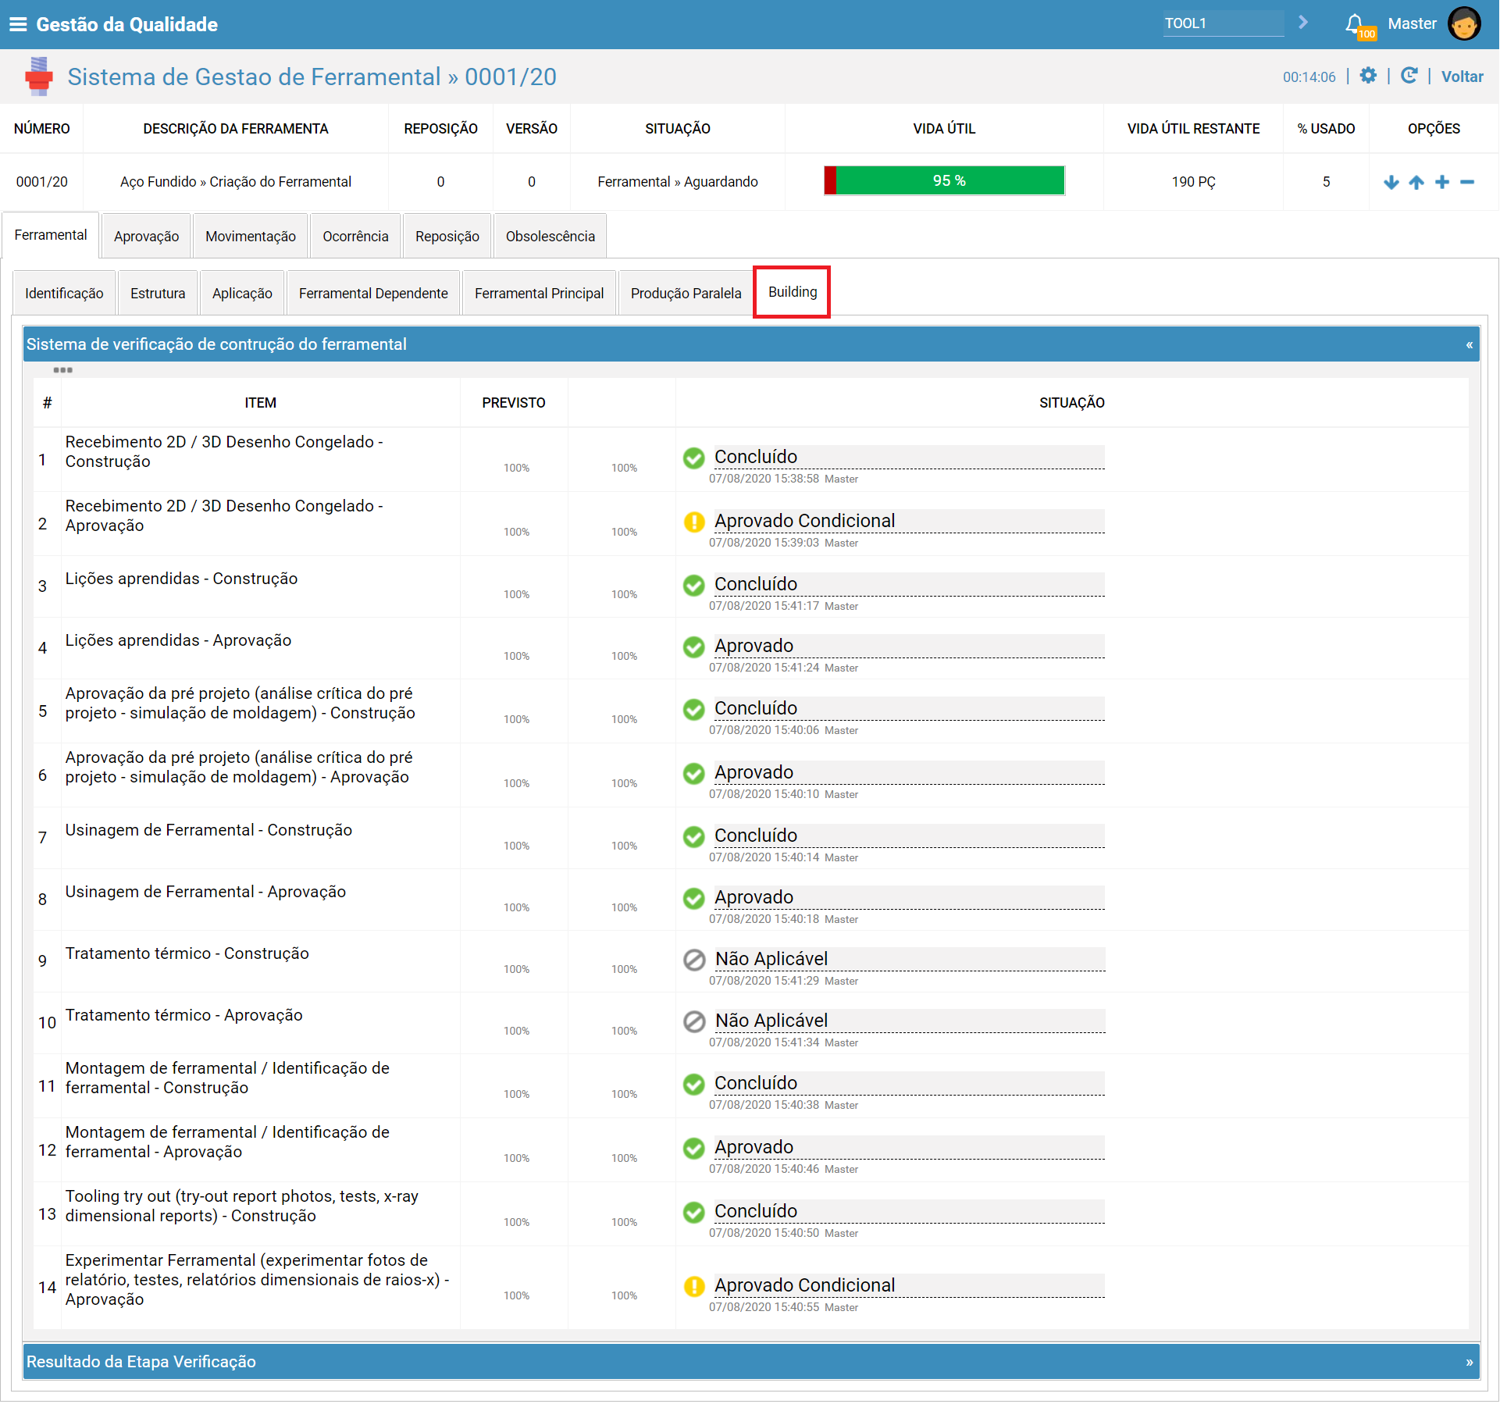This screenshot has height=1404, width=1500.
Task: Open the Estrutura sub-tab
Action: [158, 293]
